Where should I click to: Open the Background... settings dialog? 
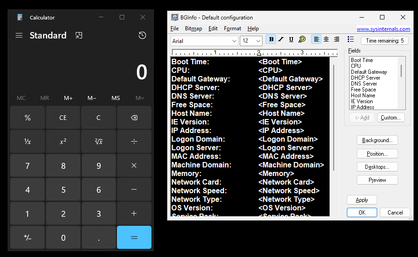[x=377, y=140]
